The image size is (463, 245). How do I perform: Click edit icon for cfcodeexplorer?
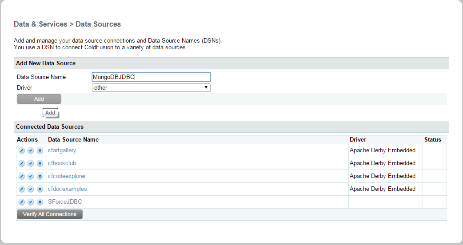pos(22,177)
